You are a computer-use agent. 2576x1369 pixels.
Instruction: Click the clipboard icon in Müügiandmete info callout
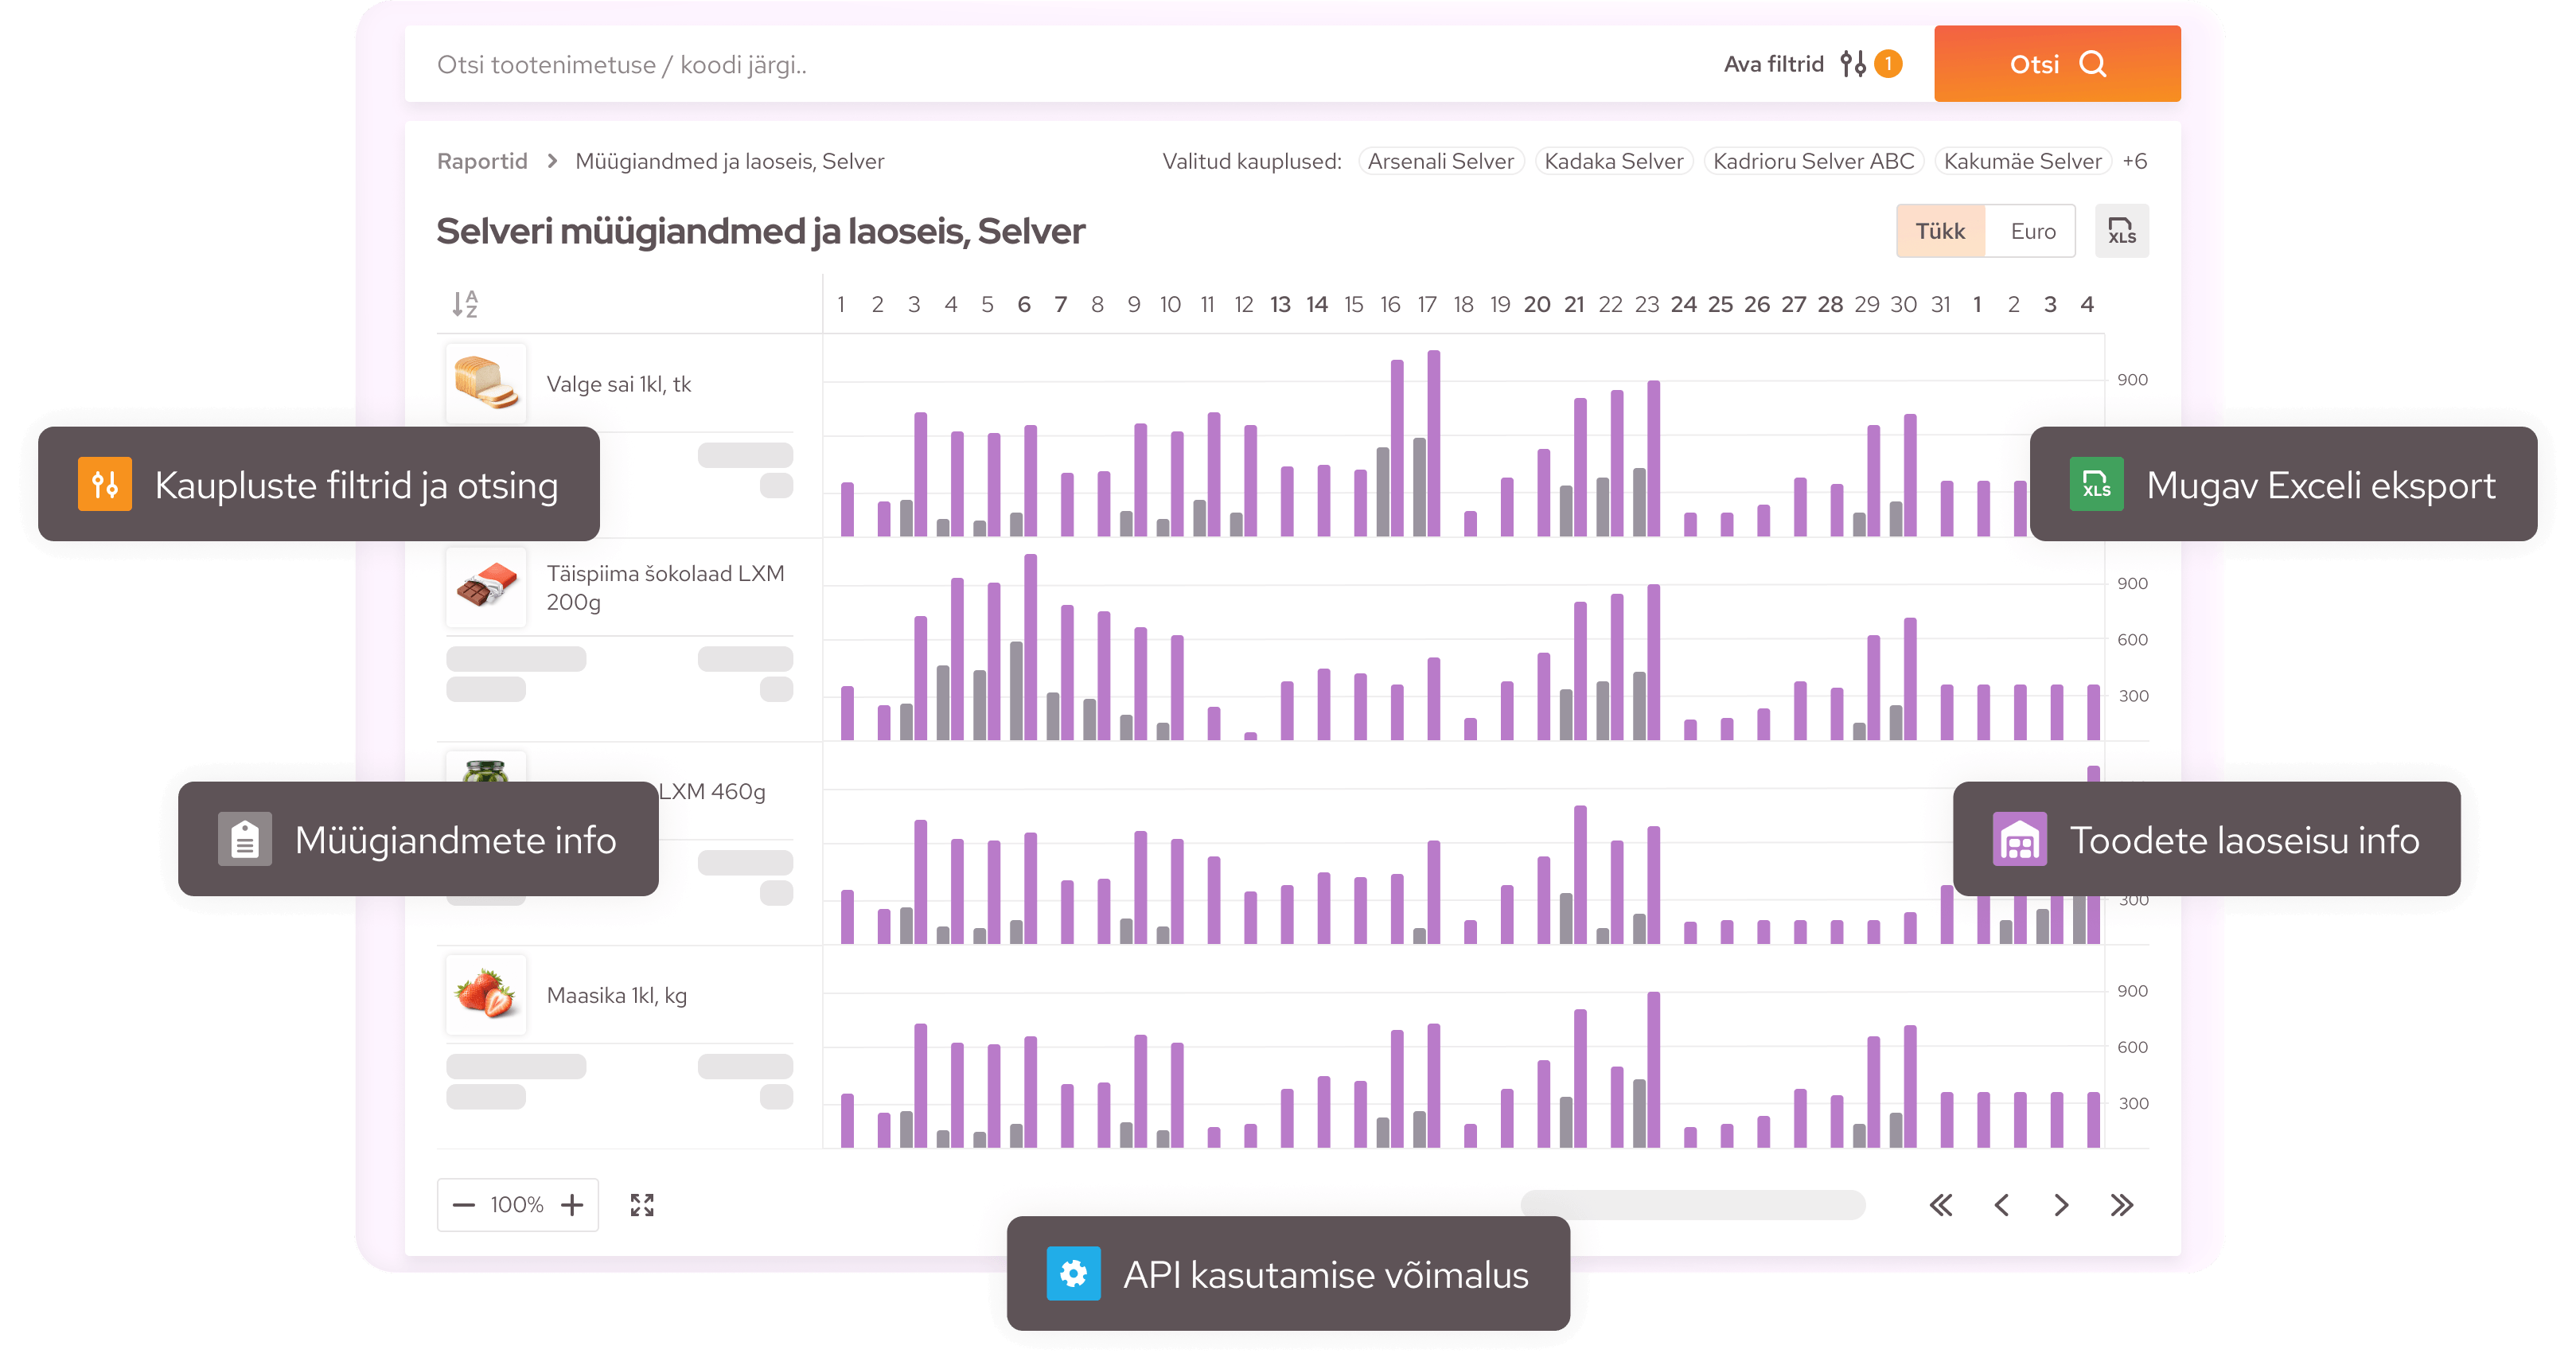[x=245, y=839]
